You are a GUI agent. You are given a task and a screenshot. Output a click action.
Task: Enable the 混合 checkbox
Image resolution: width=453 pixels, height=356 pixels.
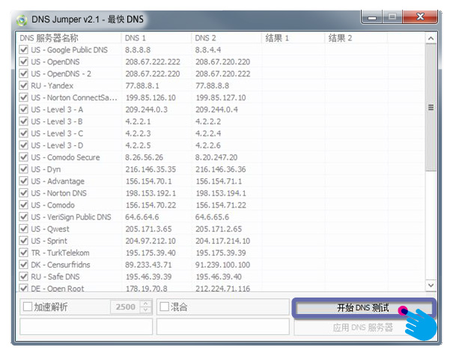164,307
